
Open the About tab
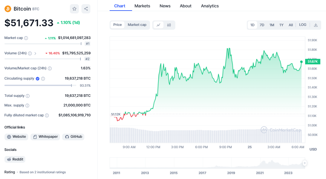click(x=186, y=6)
